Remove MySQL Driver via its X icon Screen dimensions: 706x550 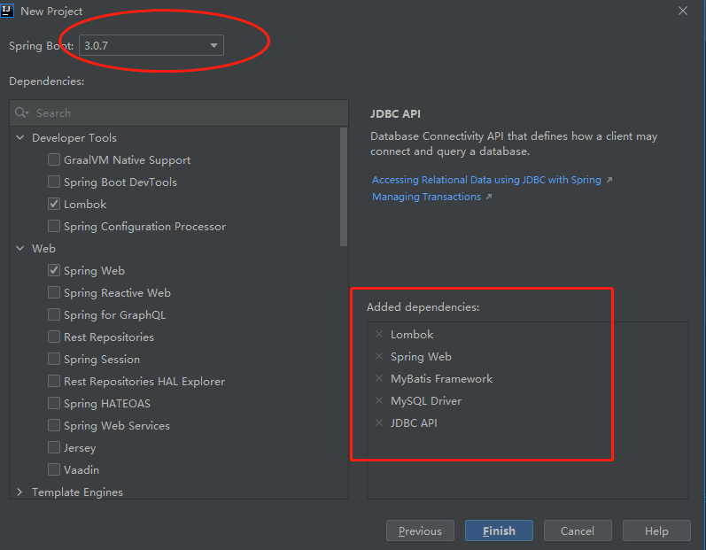pos(379,401)
